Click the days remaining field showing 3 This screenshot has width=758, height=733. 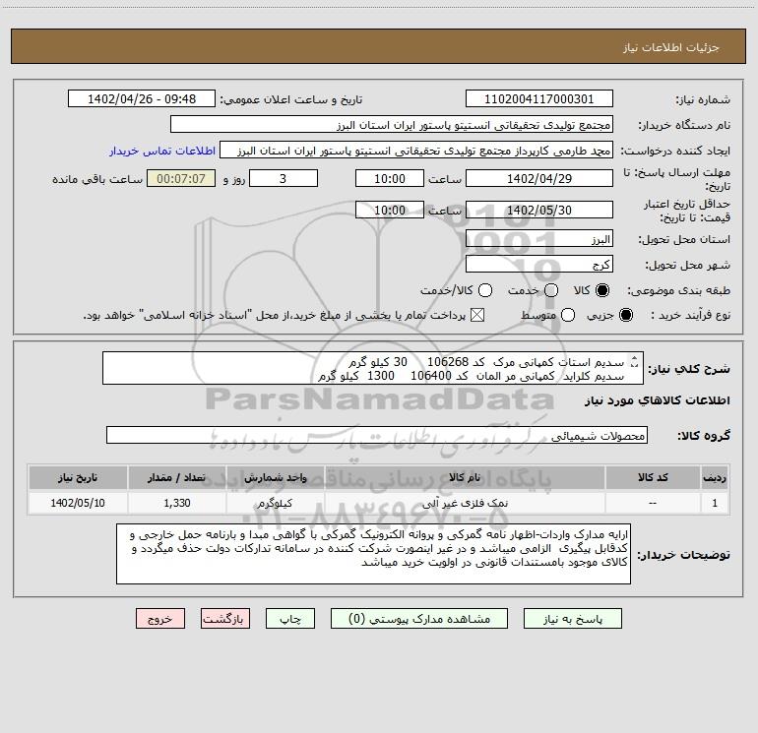tap(284, 178)
